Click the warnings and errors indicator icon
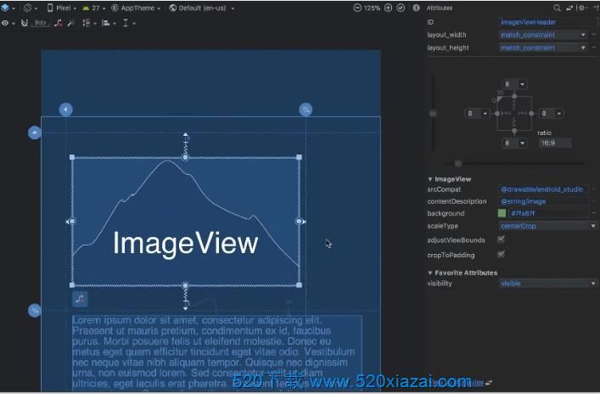Viewport: 600px width, 394px height. click(x=417, y=8)
